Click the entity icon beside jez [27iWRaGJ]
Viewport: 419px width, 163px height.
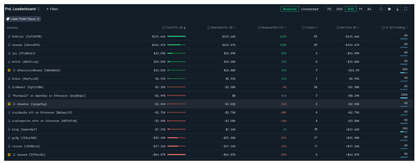(x=9, y=53)
